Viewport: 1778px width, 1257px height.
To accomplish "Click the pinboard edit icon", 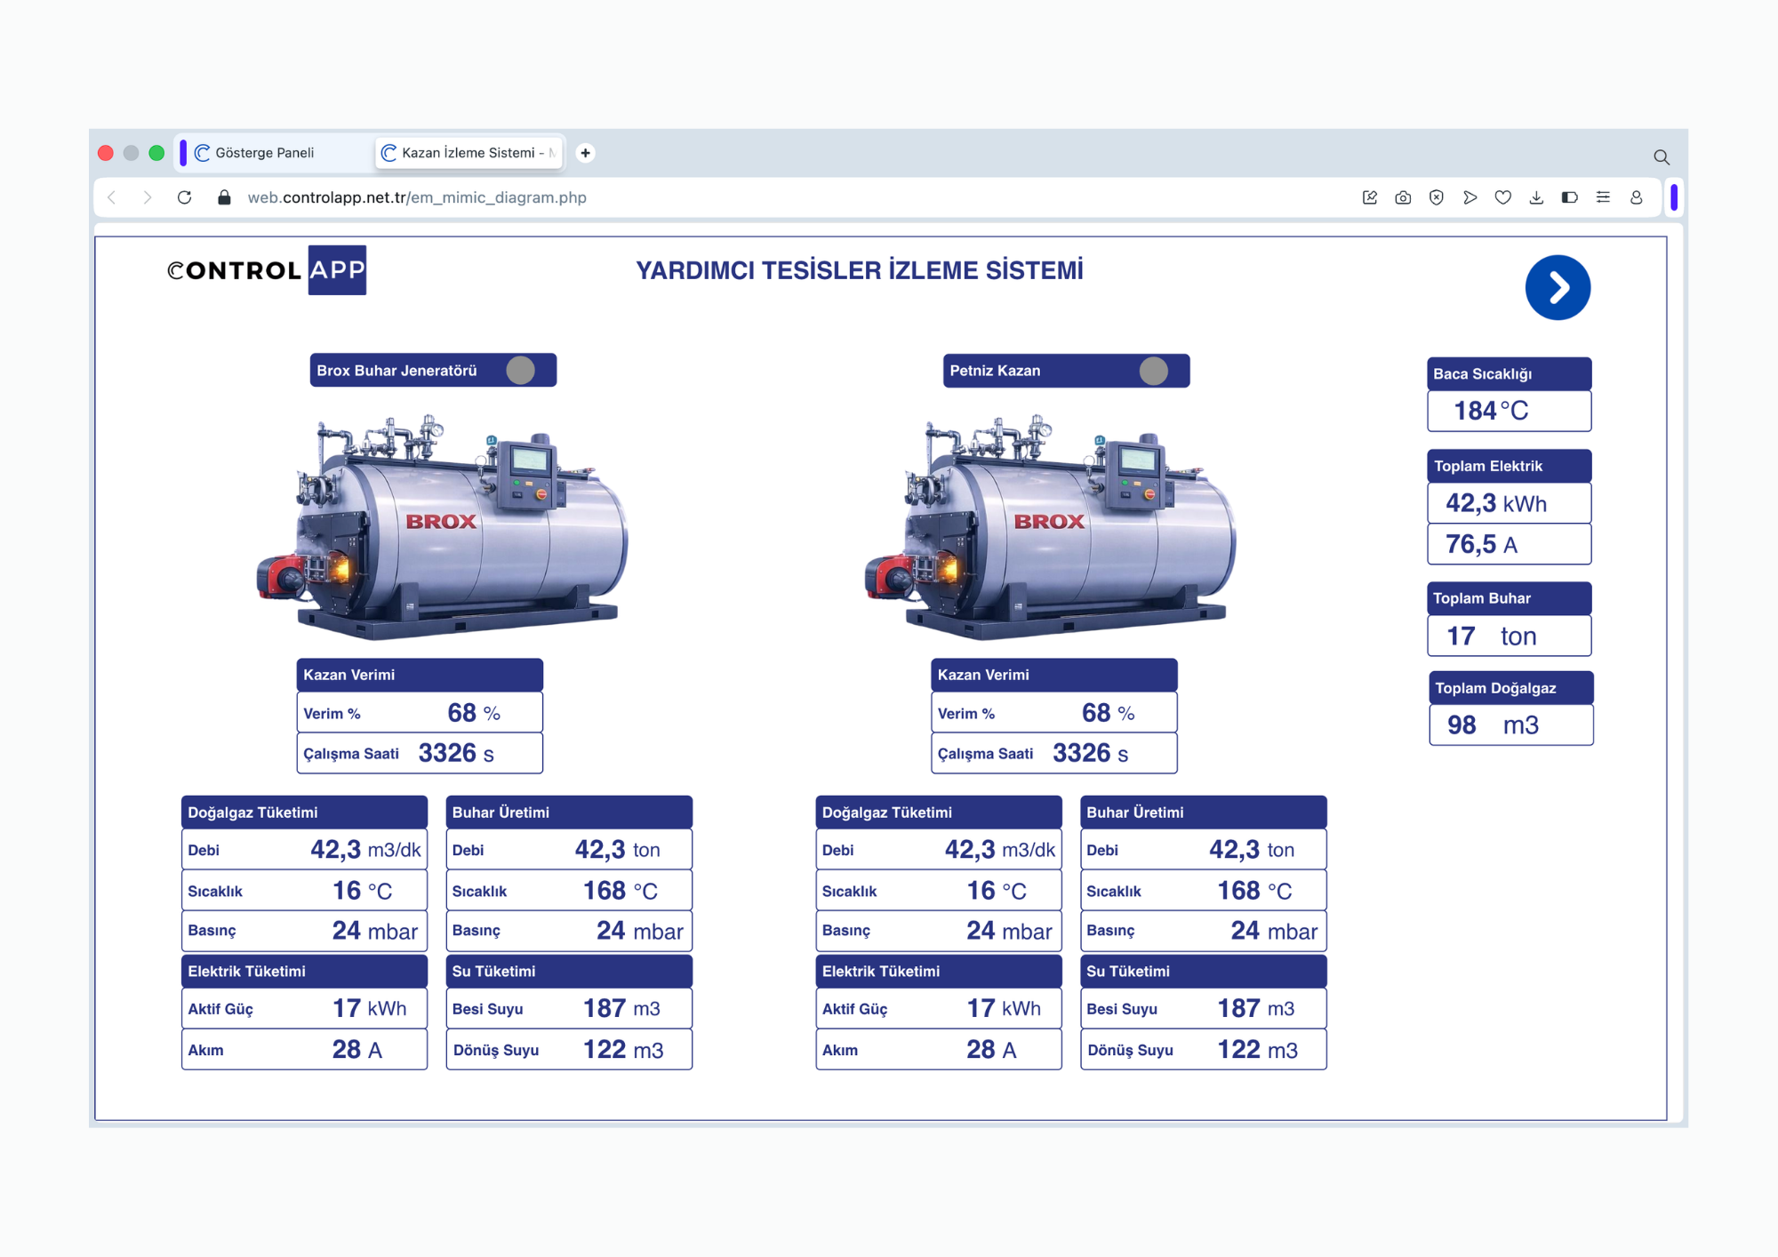I will point(1370,197).
